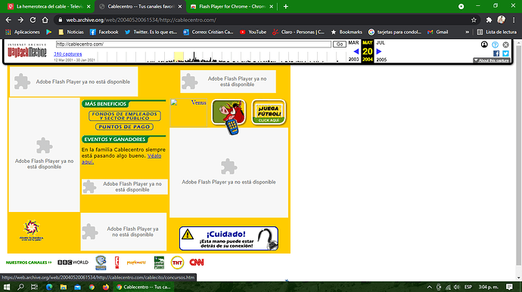This screenshot has width=522, height=292.
Task: Open Windows taskbar search
Action: click(x=20, y=287)
